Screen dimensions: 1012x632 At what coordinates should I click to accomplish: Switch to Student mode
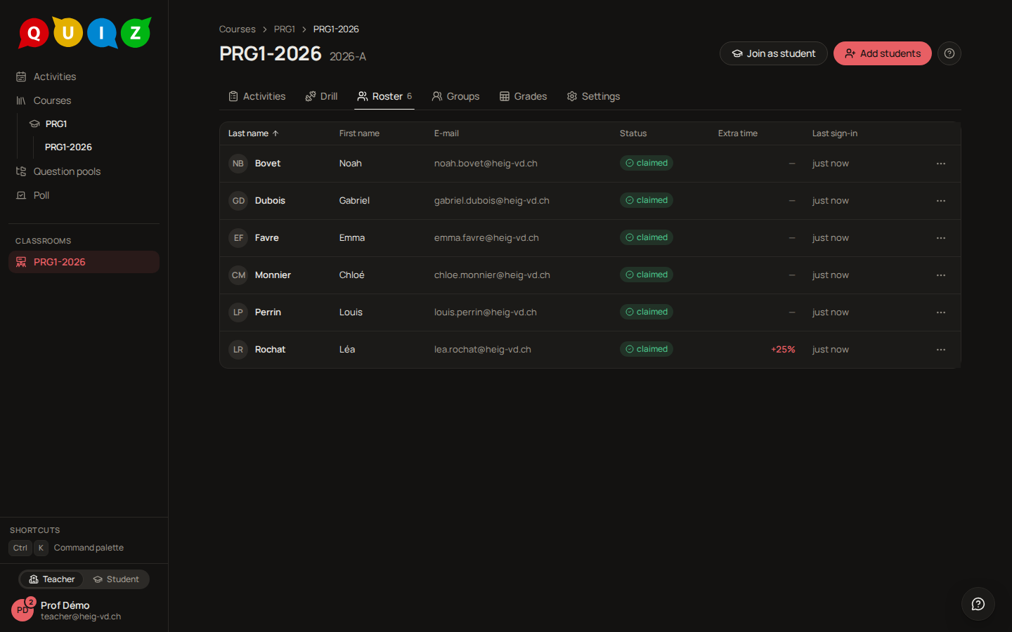(x=116, y=579)
